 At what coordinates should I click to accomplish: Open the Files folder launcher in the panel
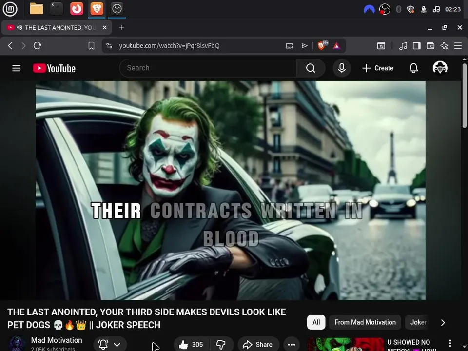(37, 9)
